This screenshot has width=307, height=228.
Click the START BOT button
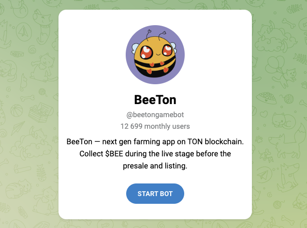pos(155,194)
